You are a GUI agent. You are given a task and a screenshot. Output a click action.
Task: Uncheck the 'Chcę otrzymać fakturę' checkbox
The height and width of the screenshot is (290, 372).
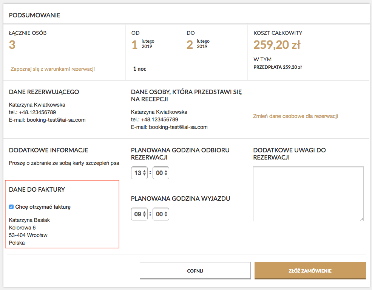pos(11,207)
